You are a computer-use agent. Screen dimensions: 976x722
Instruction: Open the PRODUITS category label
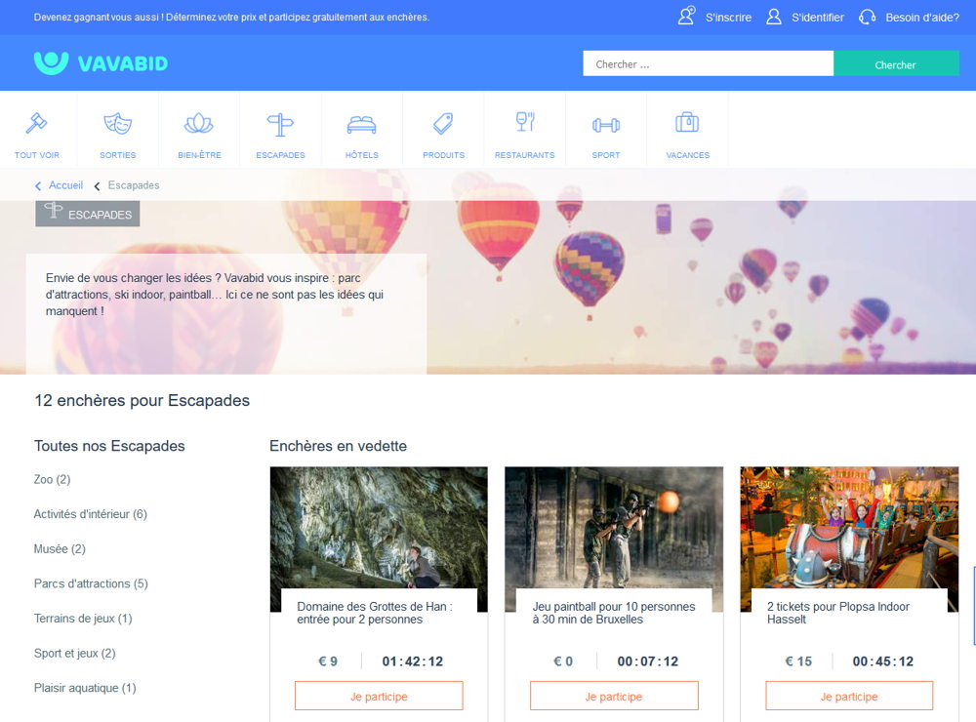click(443, 155)
